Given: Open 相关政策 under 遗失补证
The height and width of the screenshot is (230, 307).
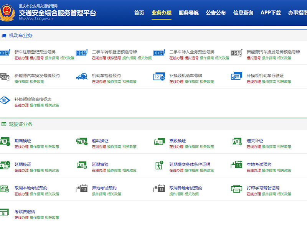Looking at the screenshot, I should (x=284, y=147).
